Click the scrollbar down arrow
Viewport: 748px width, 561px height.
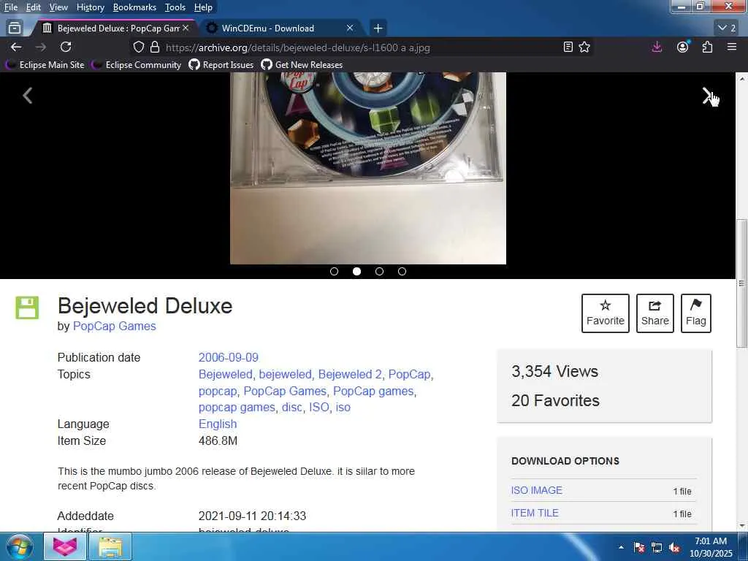click(741, 526)
